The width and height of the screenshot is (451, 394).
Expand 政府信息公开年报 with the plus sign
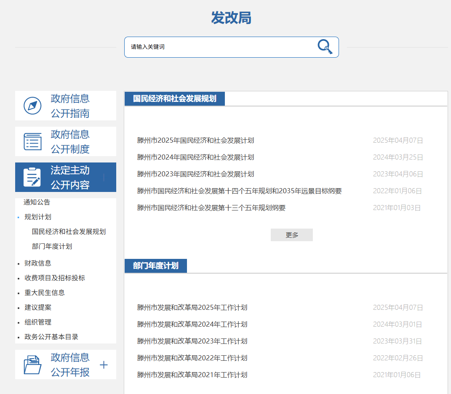click(104, 365)
